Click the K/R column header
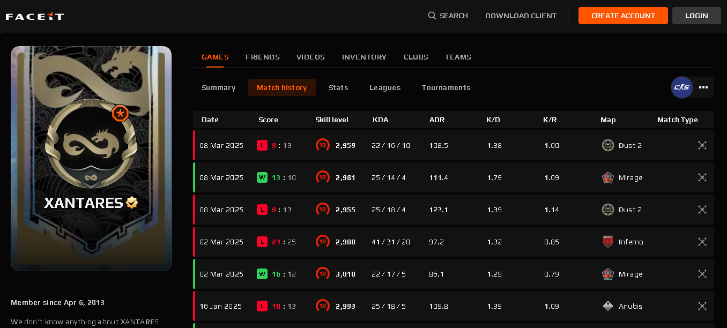 pyautogui.click(x=550, y=120)
